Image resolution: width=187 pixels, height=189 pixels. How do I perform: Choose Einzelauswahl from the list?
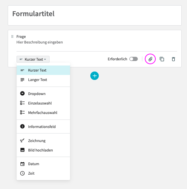point(43,103)
